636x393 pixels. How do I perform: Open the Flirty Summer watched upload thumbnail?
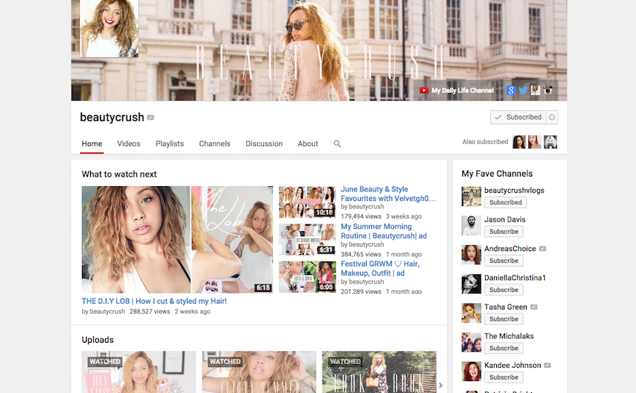[x=259, y=372]
